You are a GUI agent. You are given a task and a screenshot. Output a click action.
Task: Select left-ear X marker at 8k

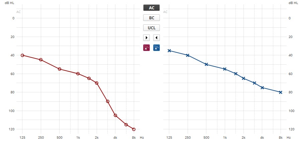point(281,92)
